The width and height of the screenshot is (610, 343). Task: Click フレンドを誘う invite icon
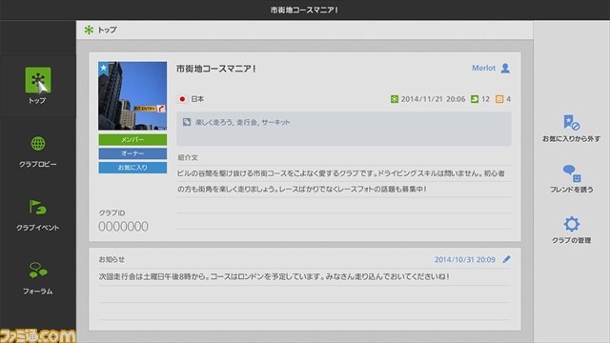(x=572, y=173)
